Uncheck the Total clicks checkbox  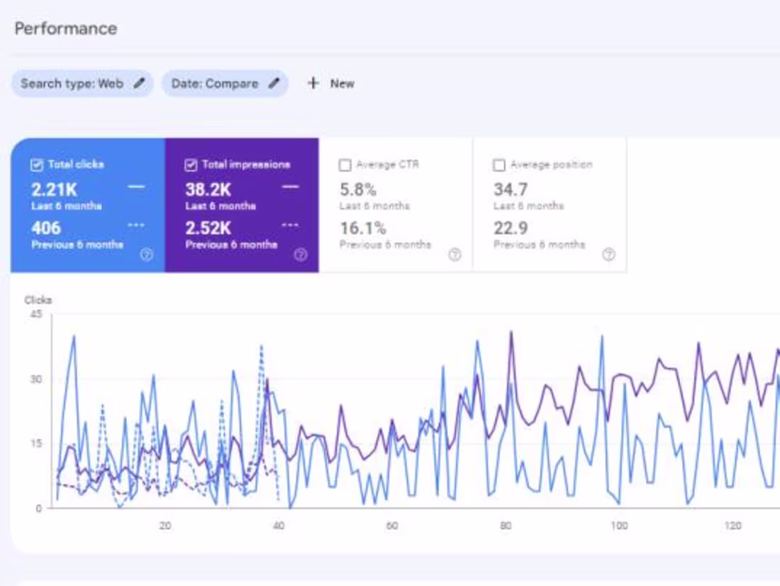click(x=36, y=164)
